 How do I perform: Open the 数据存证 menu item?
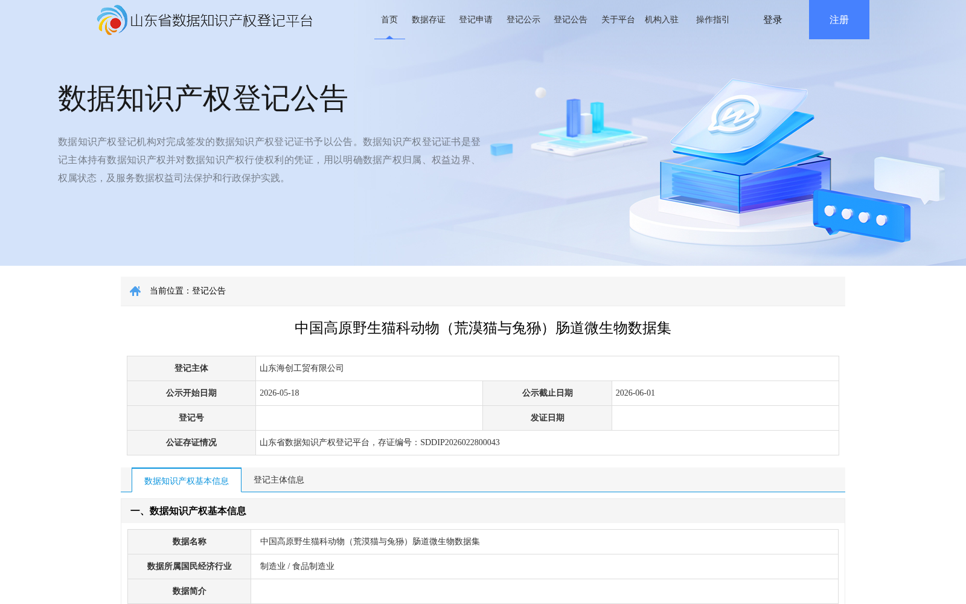(x=429, y=20)
